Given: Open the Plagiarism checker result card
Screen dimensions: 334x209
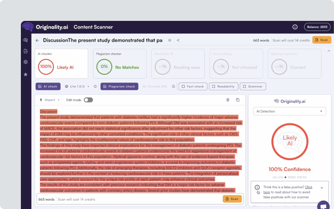Looking at the screenshot, I should coord(120,63).
